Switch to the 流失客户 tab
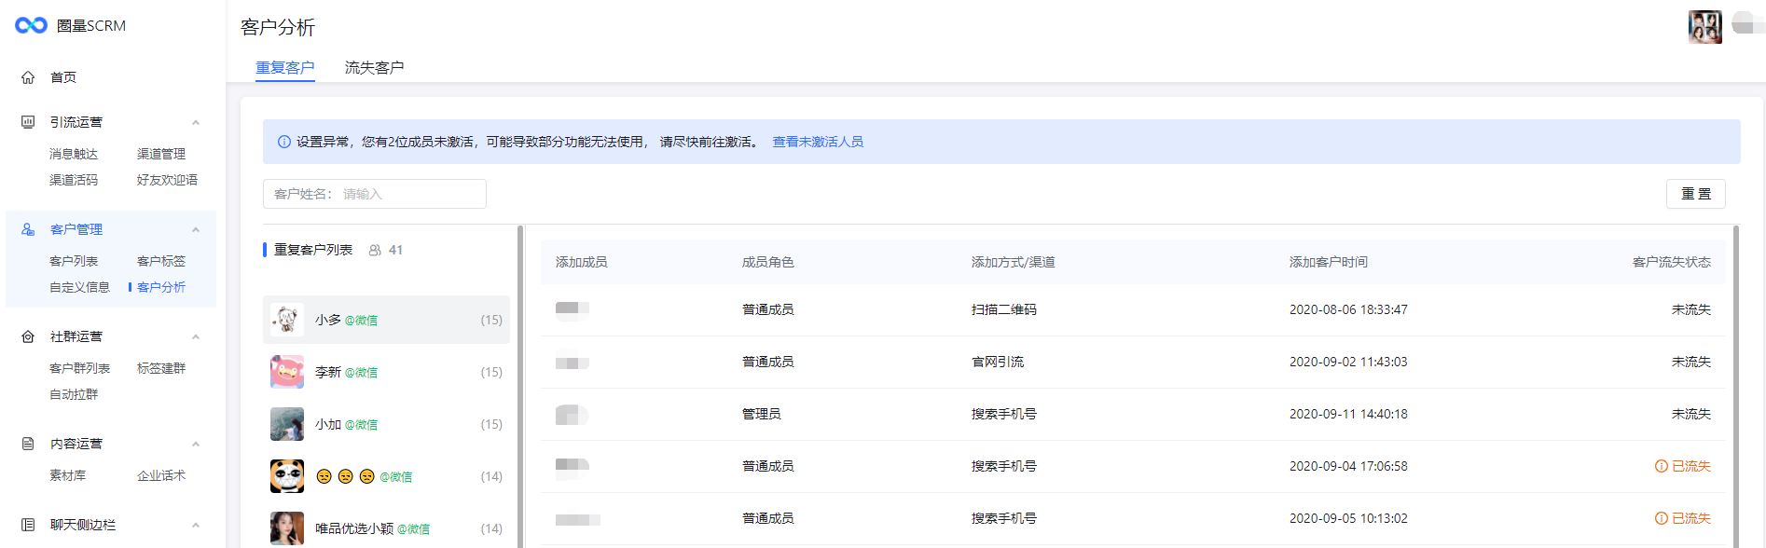This screenshot has width=1766, height=548. click(x=374, y=67)
